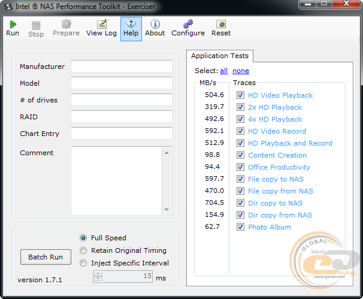Click into the Model text field
The width and height of the screenshot is (363, 299).
click(x=122, y=83)
